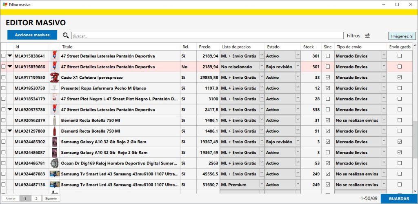Click price cell 29885,88
This screenshot has width=418, height=204.
tap(209, 78)
